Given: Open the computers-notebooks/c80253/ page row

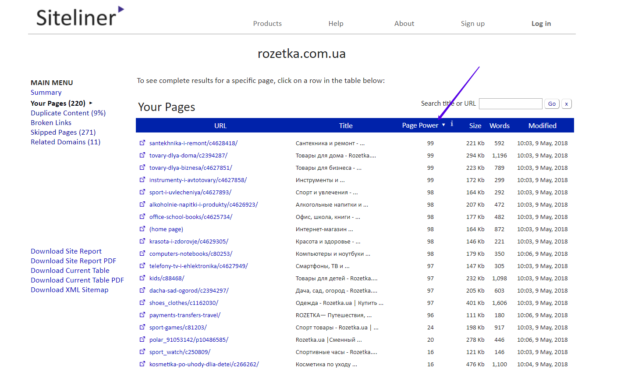Looking at the screenshot, I should (191, 254).
